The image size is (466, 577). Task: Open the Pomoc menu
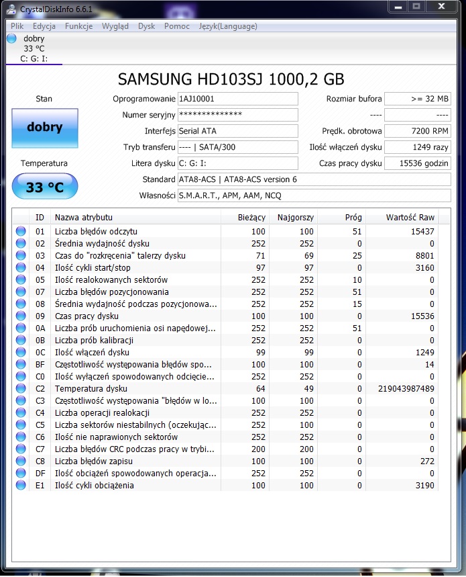pyautogui.click(x=176, y=26)
